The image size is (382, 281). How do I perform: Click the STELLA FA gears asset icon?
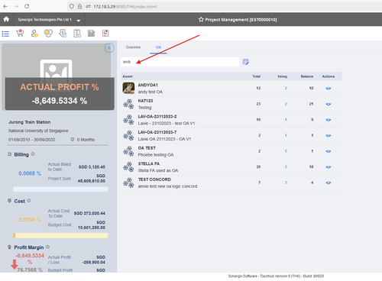[128, 166]
